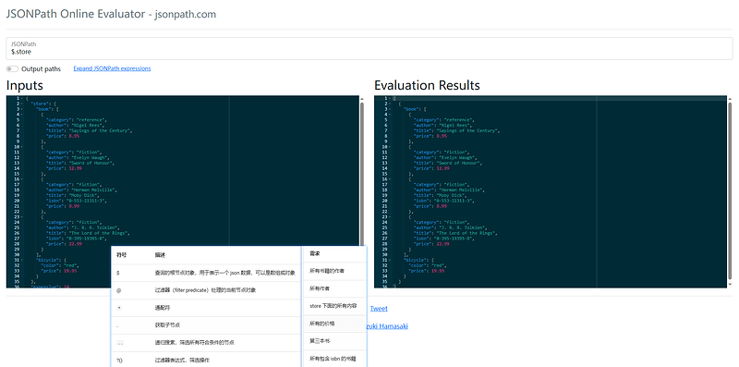Collapse the "bicycle" fold arrow in Inputs
Viewport: 739px width, 367px height.
point(21,260)
